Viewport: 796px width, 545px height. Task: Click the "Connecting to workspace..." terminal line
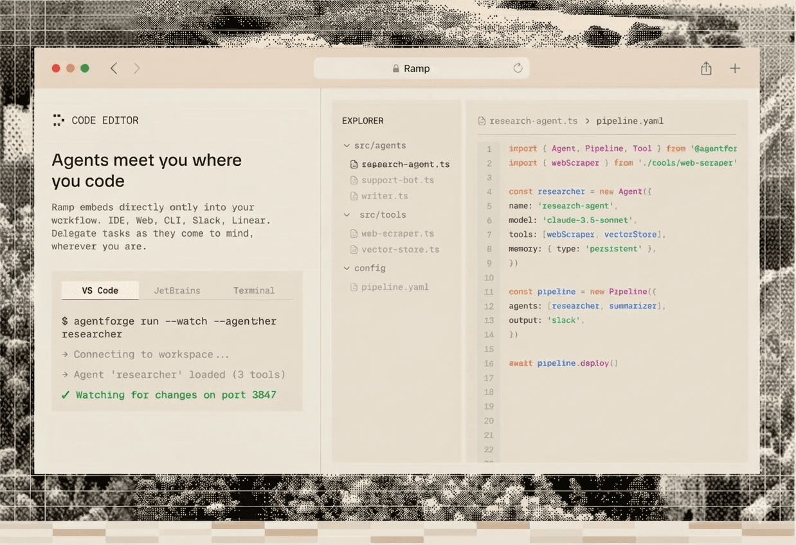(145, 354)
